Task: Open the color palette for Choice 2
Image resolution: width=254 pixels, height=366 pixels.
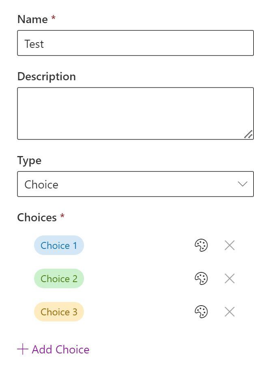Action: (x=201, y=278)
